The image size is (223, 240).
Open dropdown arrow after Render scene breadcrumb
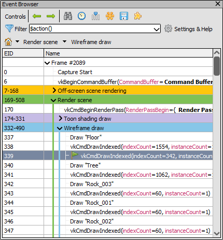(64, 41)
